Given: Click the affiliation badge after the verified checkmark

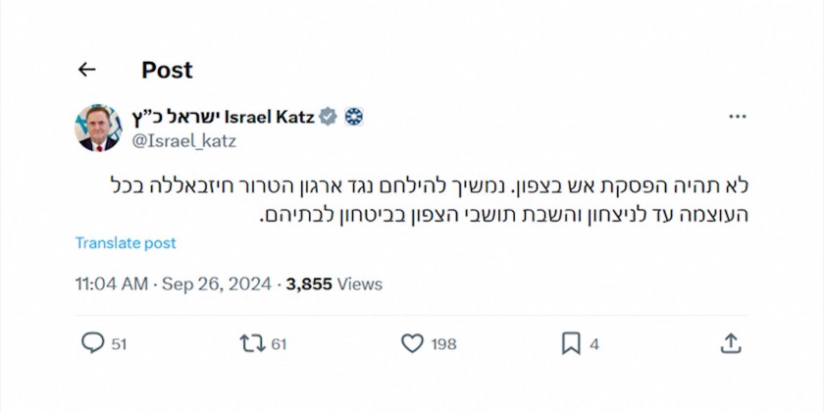Looking at the screenshot, I should pyautogui.click(x=353, y=118).
